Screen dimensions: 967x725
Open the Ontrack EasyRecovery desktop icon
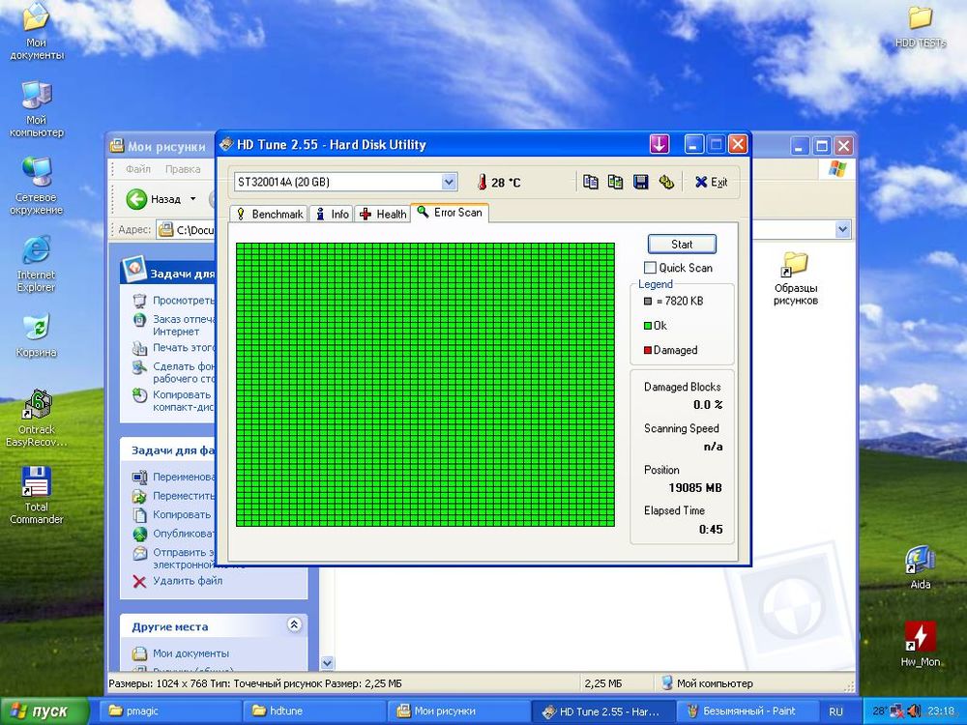click(37, 414)
